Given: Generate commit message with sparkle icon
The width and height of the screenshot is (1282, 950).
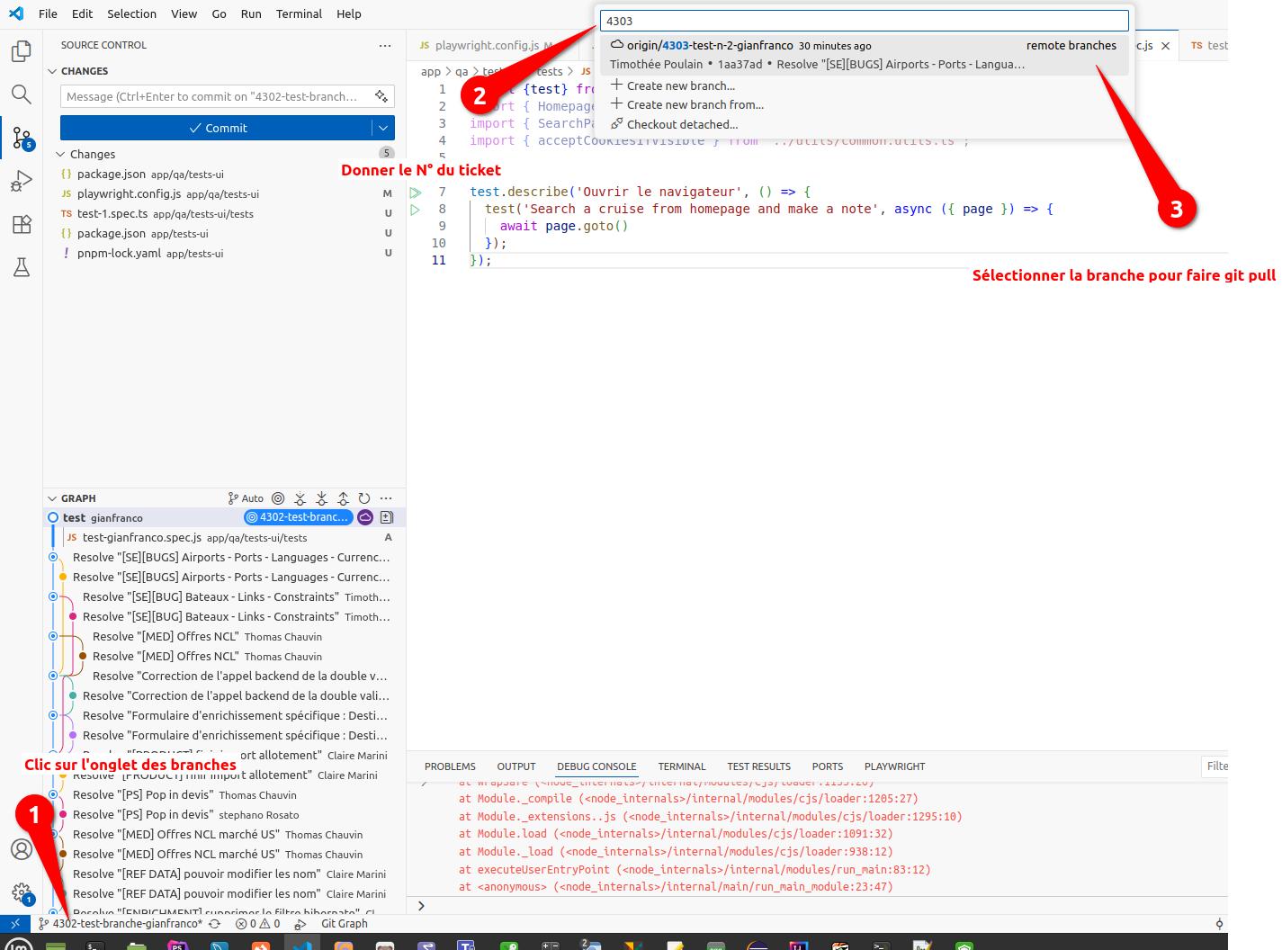Looking at the screenshot, I should coord(381,96).
